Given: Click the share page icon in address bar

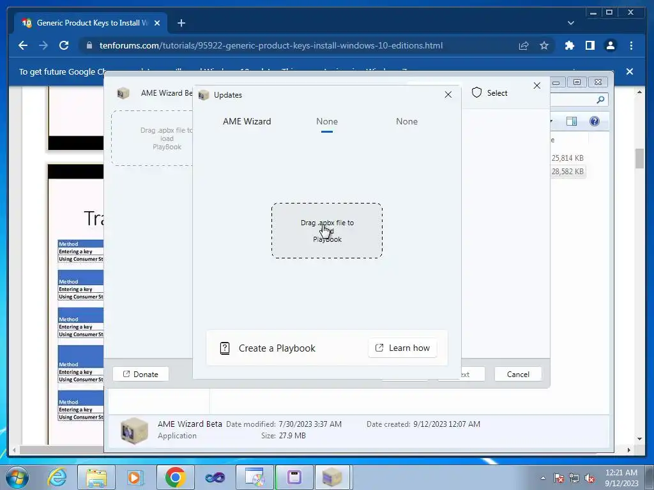Looking at the screenshot, I should [x=524, y=45].
